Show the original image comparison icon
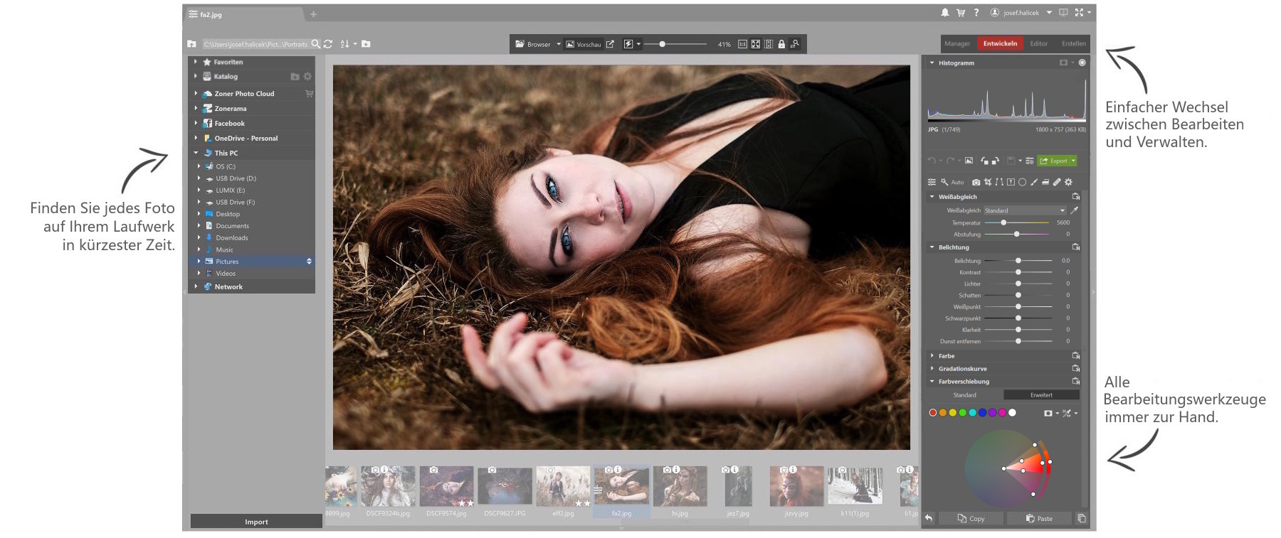 click(969, 161)
